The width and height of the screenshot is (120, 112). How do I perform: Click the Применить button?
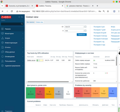(x=82, y=35)
